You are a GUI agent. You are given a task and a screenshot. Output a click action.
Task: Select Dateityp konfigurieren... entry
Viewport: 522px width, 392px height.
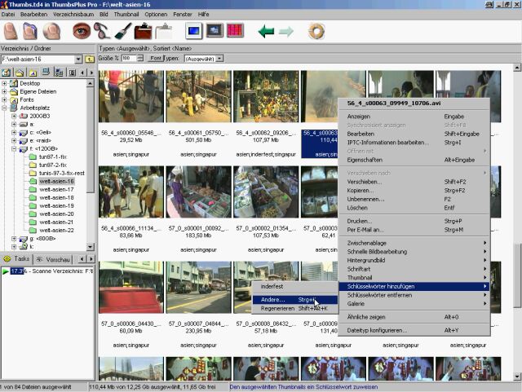[x=414, y=330]
